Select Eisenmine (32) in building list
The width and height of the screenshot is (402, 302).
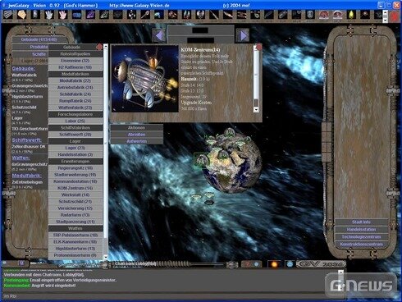[x=75, y=61]
